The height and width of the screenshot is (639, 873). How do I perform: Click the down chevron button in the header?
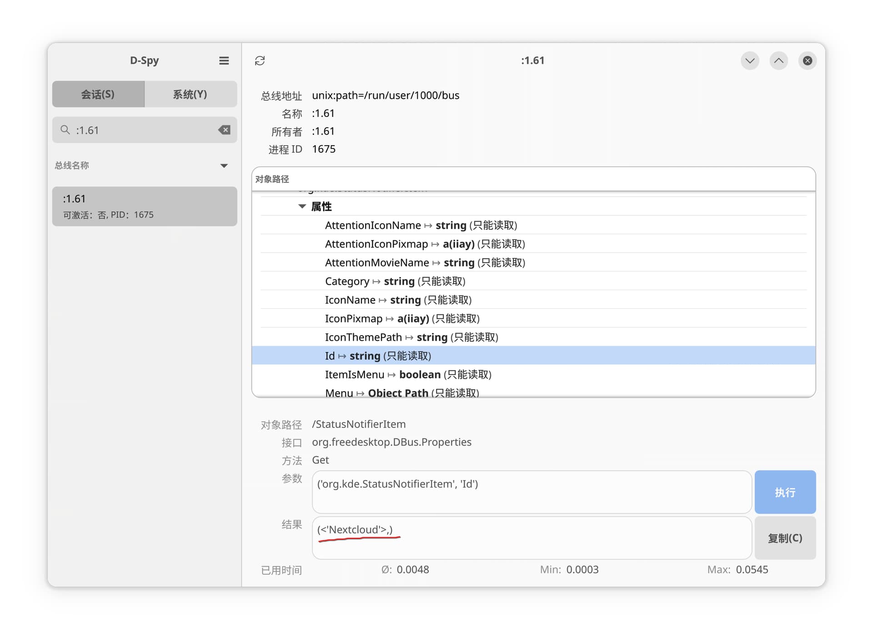(750, 60)
